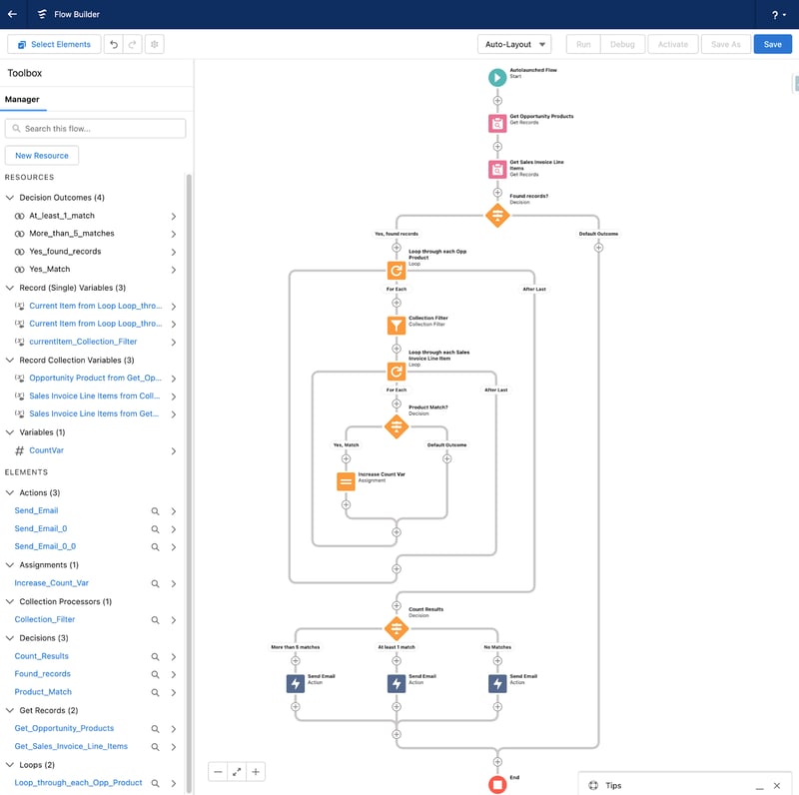
Task: Click the End node at flow bottom
Action: [x=496, y=782]
